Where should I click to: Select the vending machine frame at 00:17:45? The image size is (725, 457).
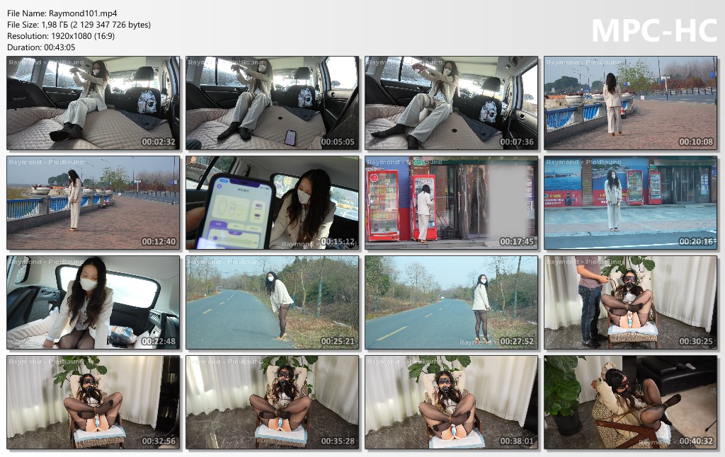point(451,203)
